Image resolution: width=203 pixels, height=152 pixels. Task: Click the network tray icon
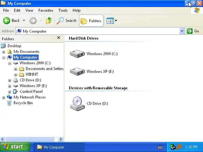click(x=173, y=147)
